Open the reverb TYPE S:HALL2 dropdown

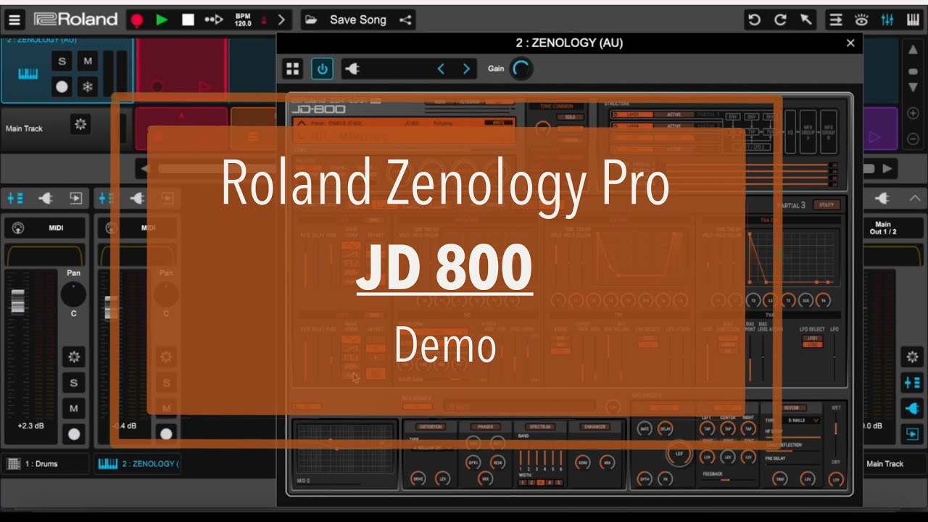pos(800,420)
